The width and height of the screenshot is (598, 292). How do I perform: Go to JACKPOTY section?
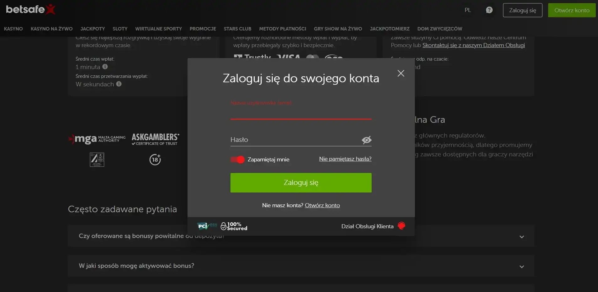click(93, 29)
